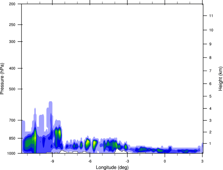Select the 500 pressure tick label
The width and height of the screenshot is (223, 170).
click(x=12, y=89)
